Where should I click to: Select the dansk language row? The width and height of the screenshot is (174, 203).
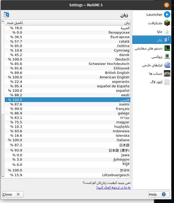[x=67, y=55]
